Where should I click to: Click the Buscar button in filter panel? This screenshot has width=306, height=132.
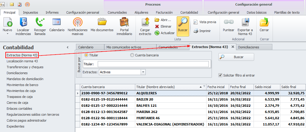coord(236,57)
